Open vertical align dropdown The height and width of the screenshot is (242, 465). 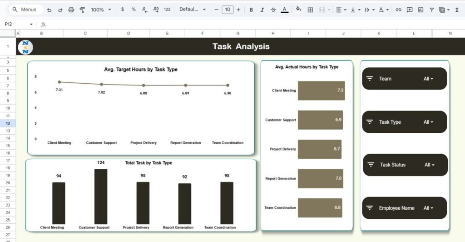click(x=355, y=10)
